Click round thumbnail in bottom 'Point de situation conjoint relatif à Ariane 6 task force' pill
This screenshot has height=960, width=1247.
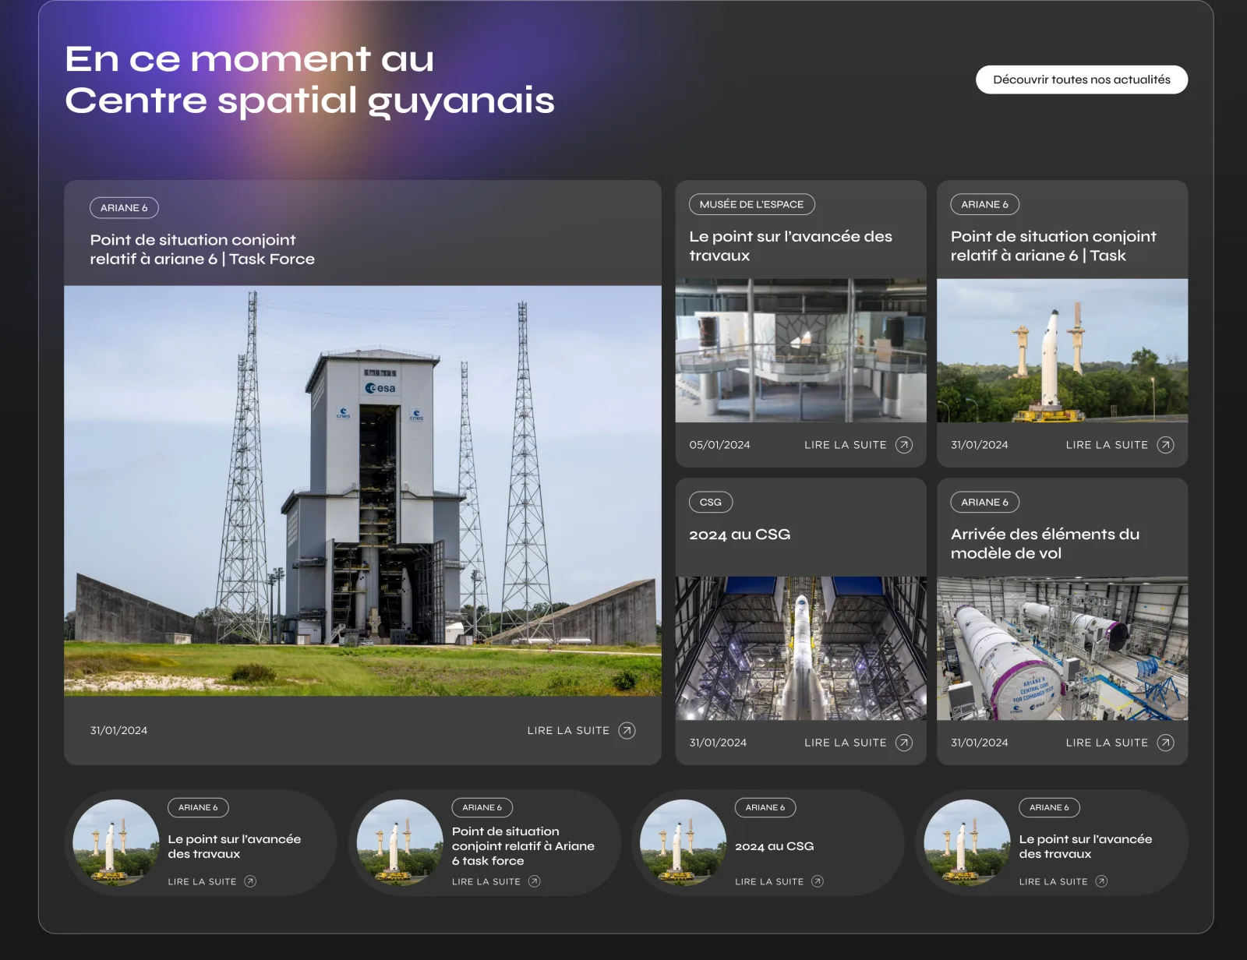tap(400, 842)
